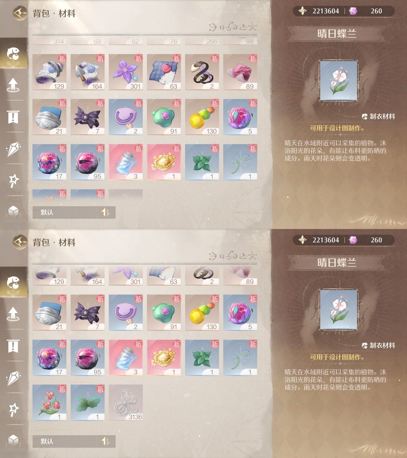
Task: Click the back arrow beside the upper 背包·材料 title
Action: coord(20,13)
